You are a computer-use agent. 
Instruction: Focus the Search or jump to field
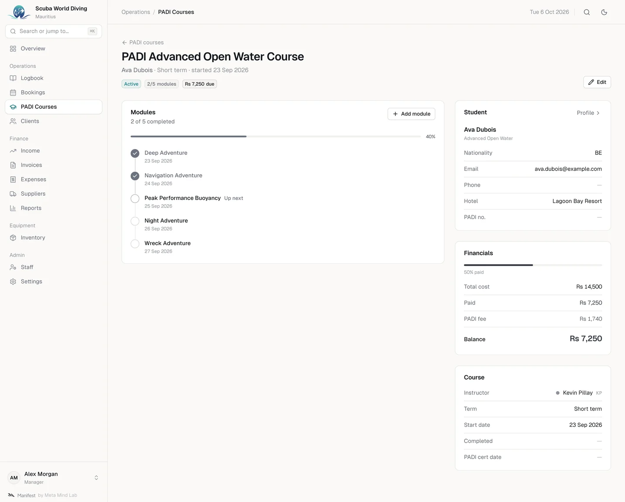point(54,31)
